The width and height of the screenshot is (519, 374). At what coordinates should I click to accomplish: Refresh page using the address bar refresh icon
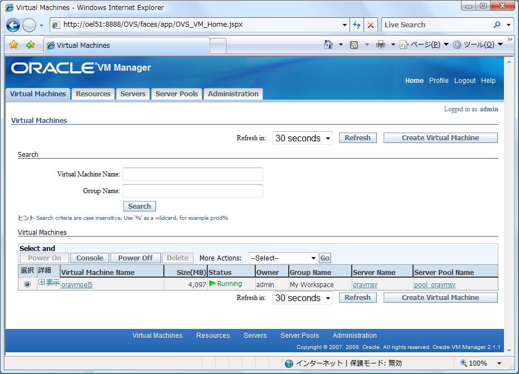coord(357,25)
